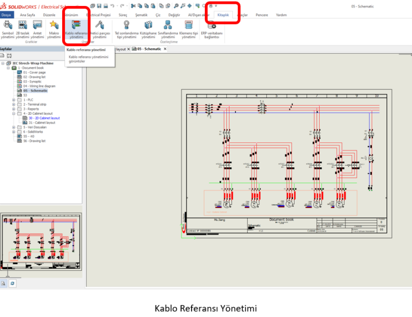This screenshot has height=317, width=412.
Task: Expand the 6 - SolidWorks folder
Action: pos(13,132)
